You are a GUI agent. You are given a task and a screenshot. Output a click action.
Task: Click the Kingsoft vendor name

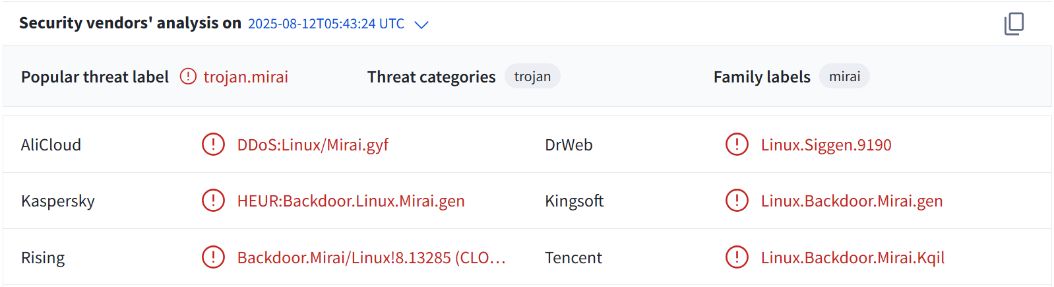[574, 201]
